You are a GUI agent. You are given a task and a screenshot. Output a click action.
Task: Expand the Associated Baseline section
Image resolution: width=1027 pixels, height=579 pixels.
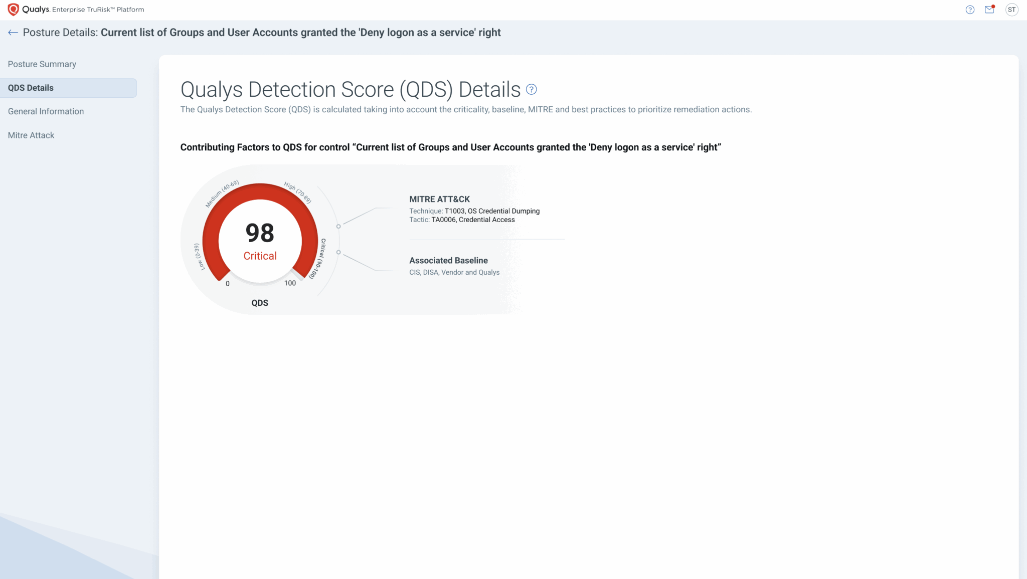point(448,260)
